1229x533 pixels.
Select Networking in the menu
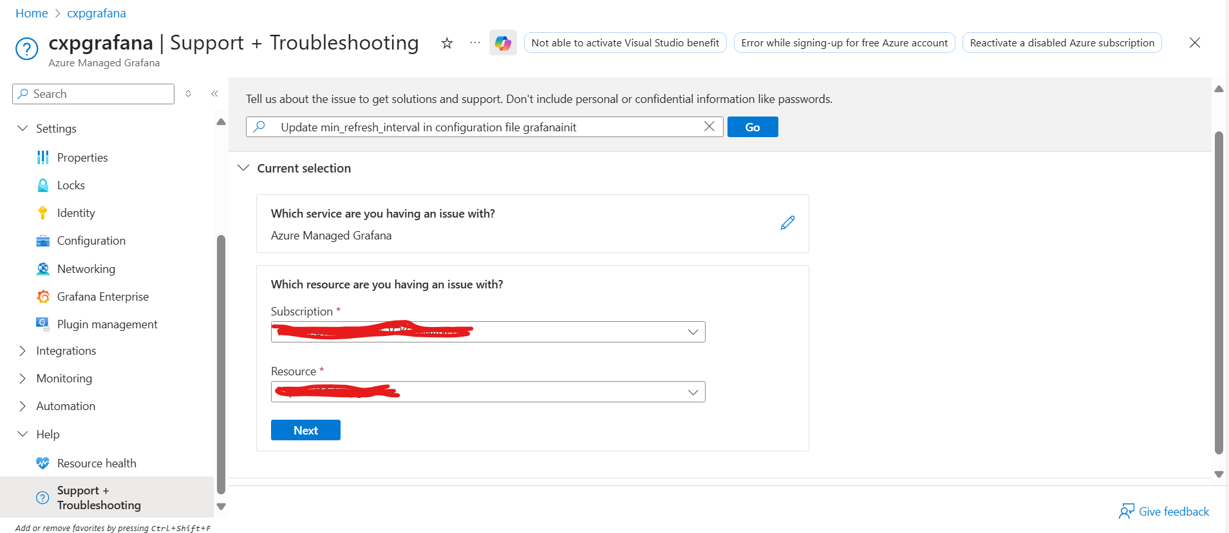pos(86,269)
